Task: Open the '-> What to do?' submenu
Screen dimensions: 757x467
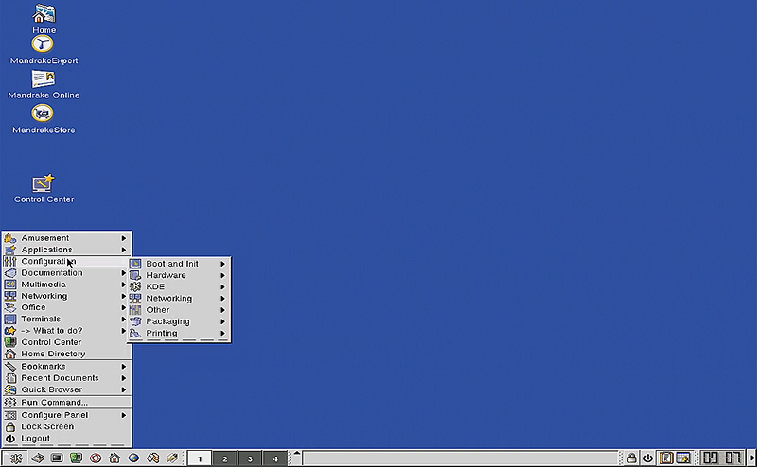Action: [x=66, y=331]
